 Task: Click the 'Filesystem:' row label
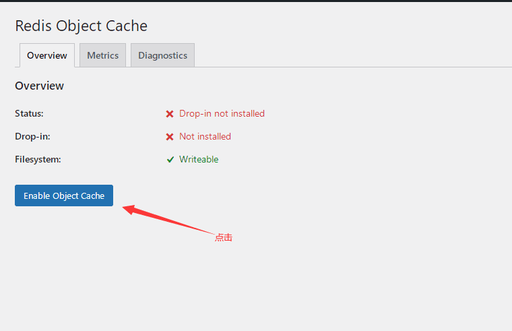(38, 159)
